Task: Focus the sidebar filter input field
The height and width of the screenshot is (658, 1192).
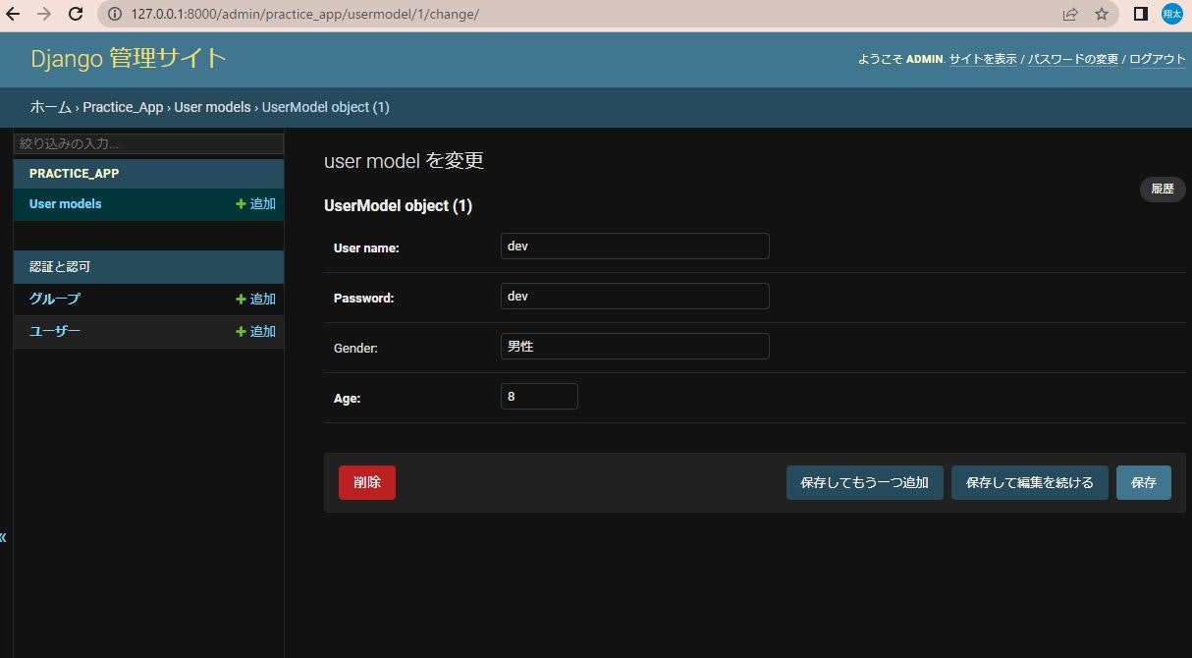Action: 148,143
